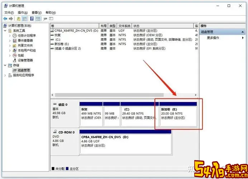Click the 99 MB EFI partition block
The image size is (248, 179).
pyautogui.click(x=112, y=114)
